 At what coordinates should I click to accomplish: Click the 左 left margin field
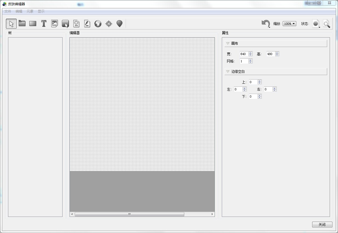pyautogui.click(x=238, y=89)
